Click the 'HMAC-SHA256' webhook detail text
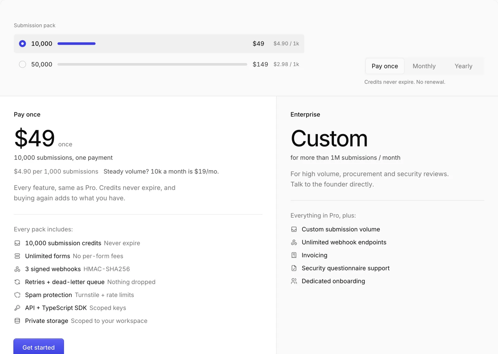Viewport: 498px width, 354px height. (106, 269)
